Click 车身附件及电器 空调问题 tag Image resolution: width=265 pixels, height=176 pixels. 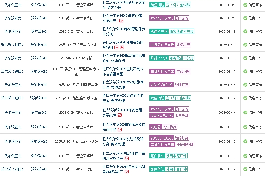[170, 71]
